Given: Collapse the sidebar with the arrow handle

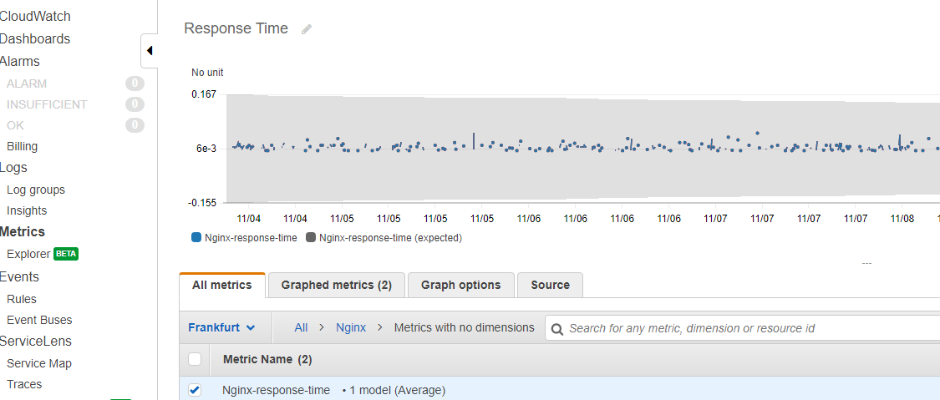Looking at the screenshot, I should (150, 51).
